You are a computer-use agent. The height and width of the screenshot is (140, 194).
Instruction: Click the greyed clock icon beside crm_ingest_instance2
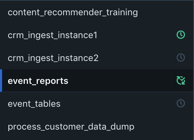181,58
